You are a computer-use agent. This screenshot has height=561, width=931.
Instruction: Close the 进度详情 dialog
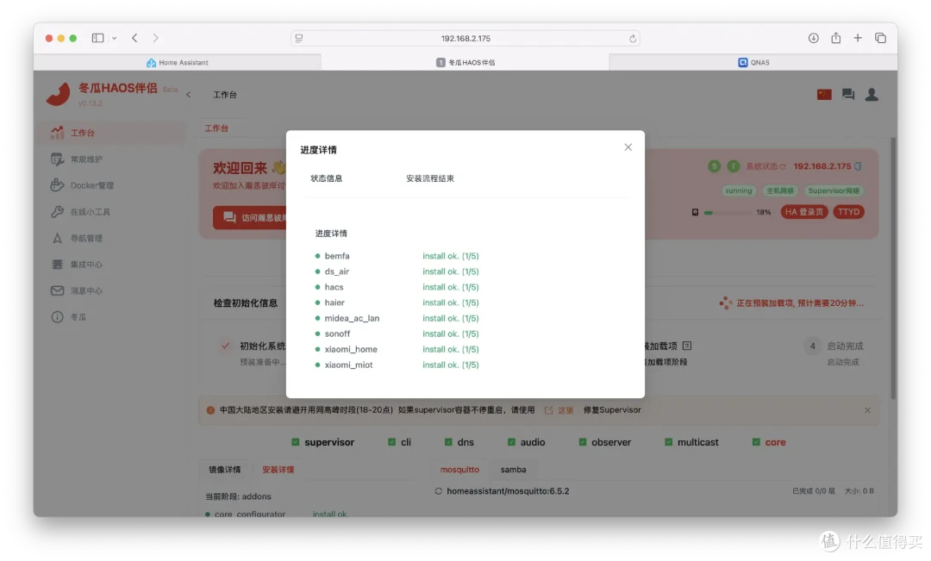click(x=628, y=147)
